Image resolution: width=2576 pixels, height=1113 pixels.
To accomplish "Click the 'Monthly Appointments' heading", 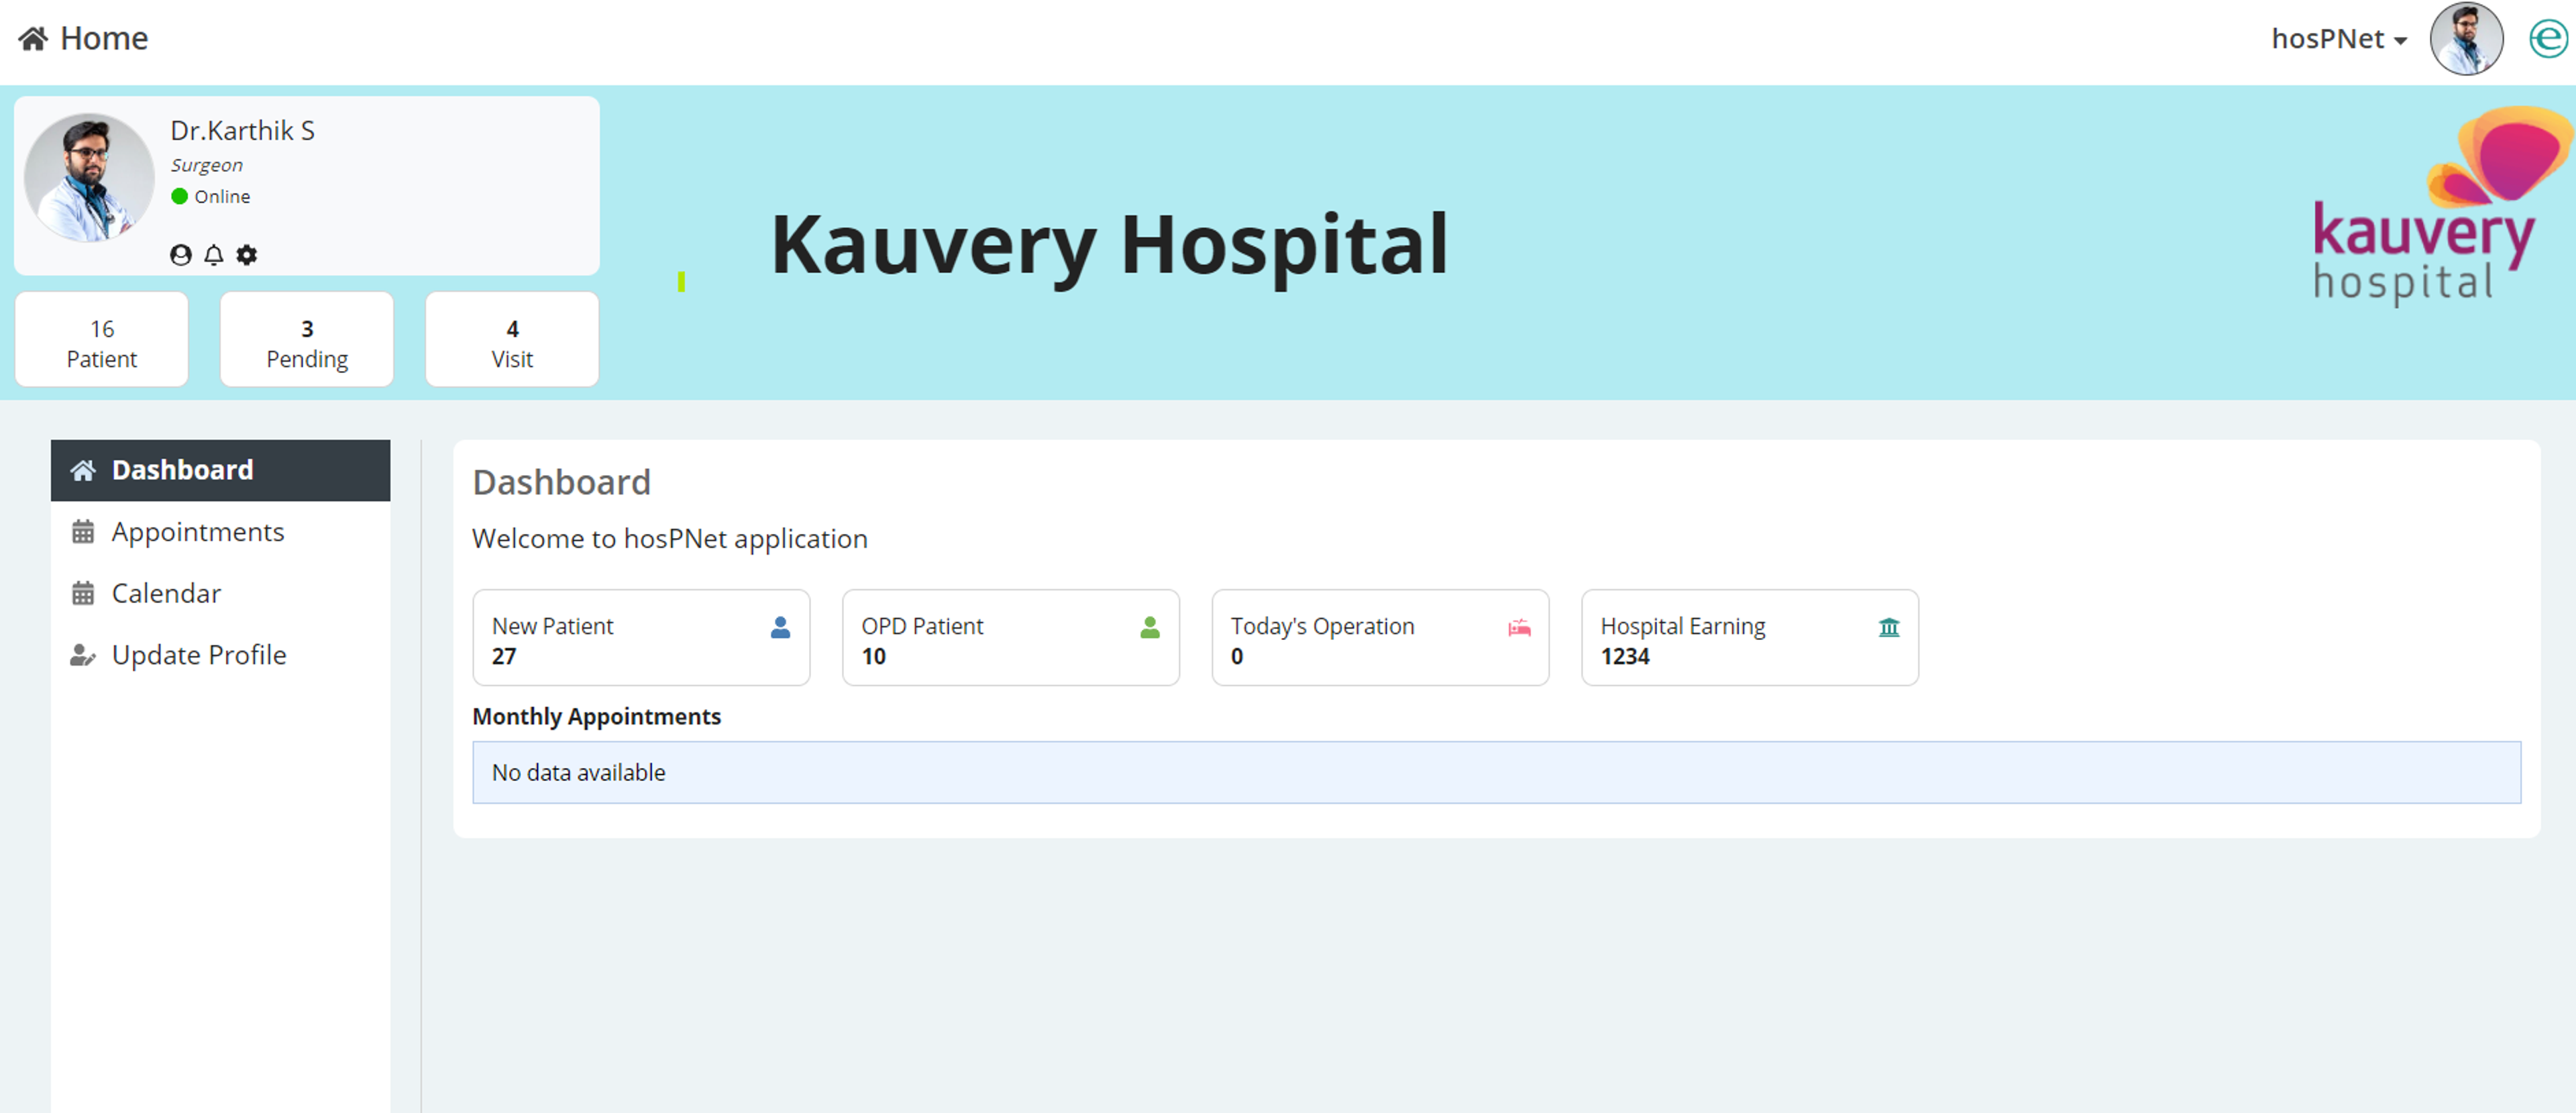I will point(597,717).
